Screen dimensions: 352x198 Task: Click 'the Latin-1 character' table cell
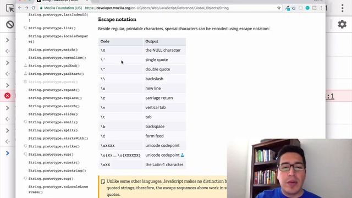[164, 164]
